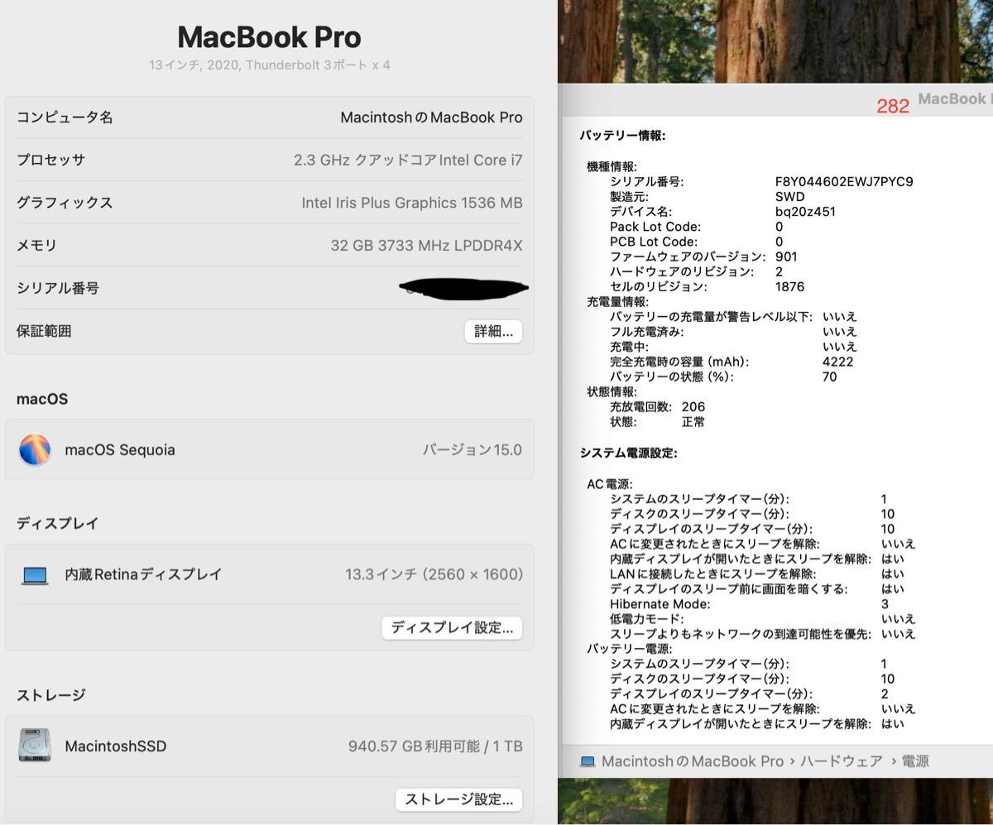
Task: Click battery health percentage value 70
Action: coord(830,377)
